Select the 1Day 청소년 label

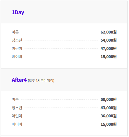click(17, 40)
